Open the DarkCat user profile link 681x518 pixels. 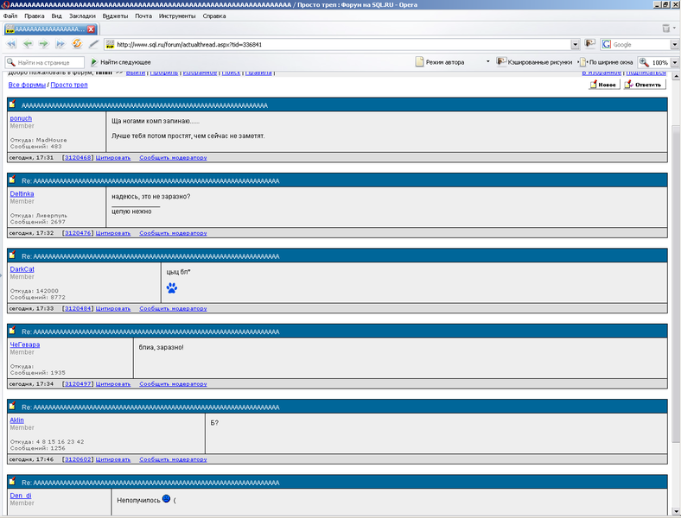22,269
